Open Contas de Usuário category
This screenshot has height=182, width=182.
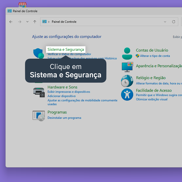pos(152,50)
